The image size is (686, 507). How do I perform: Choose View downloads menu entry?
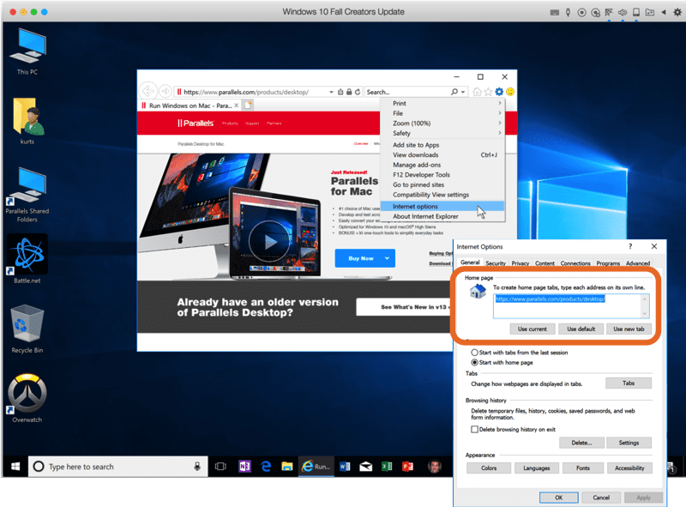pyautogui.click(x=442, y=155)
